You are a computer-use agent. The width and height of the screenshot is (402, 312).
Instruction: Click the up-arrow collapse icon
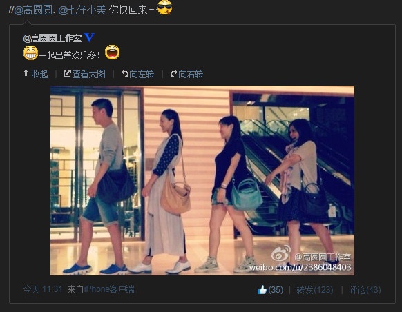click(x=26, y=74)
